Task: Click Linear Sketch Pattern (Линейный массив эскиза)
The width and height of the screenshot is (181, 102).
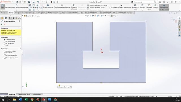Action: (96, 8)
